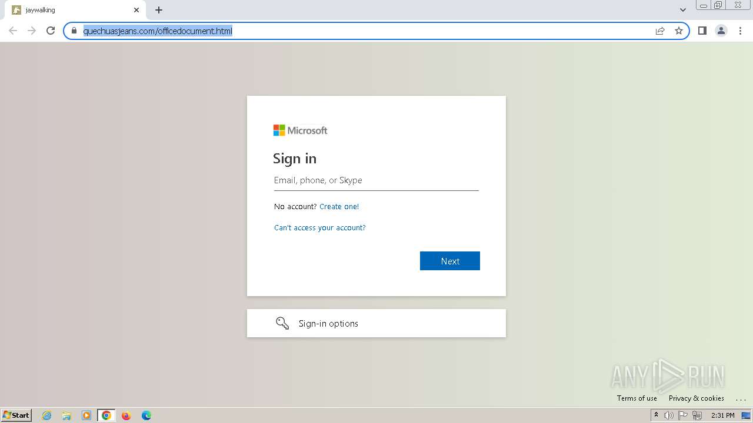Restore down the Chrome window

[718, 5]
